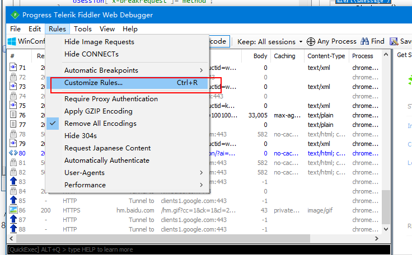Toggle Hide Image Requests rule
This screenshot has height=255, width=412.
128,42
